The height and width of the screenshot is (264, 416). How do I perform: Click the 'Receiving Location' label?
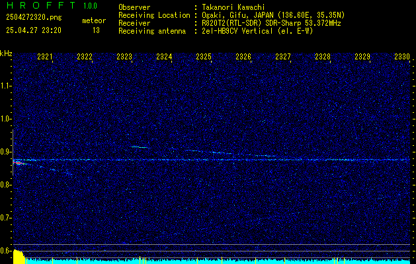[154, 15]
